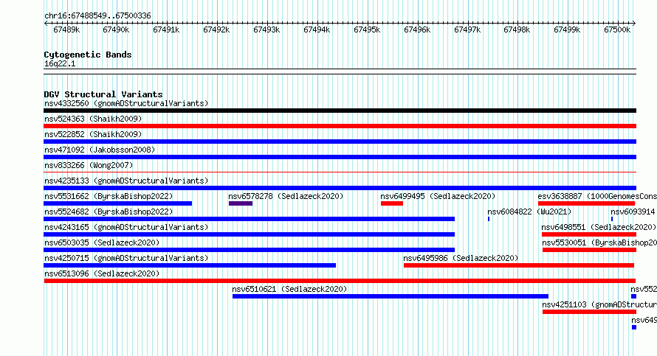Viewport: 657px width, 356px height.
Task: Click the 67492k ruler position
Action: pyautogui.click(x=216, y=29)
